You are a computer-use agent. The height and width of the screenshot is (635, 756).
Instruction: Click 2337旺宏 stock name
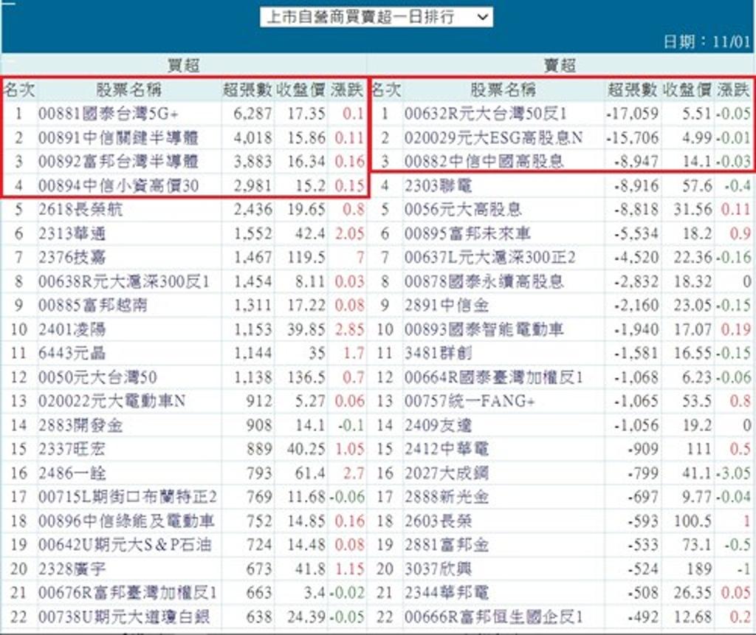[x=72, y=449]
